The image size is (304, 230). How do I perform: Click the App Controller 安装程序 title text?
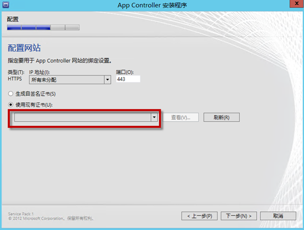(x=152, y=5)
